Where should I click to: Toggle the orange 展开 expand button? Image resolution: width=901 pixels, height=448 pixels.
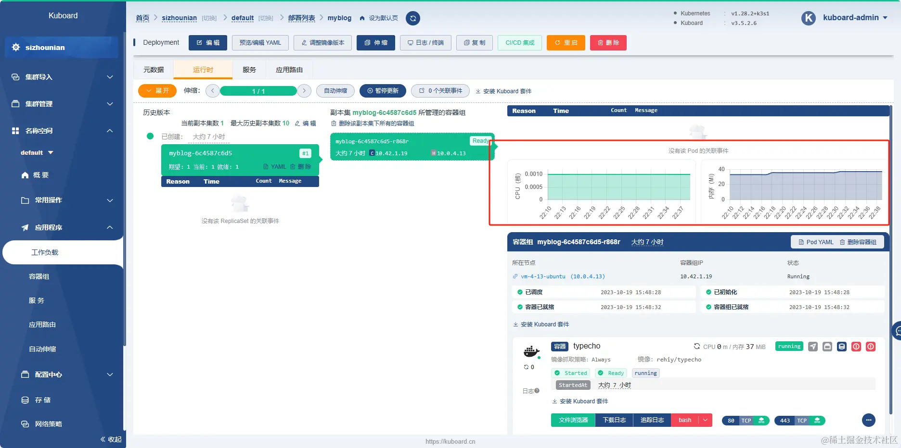157,91
